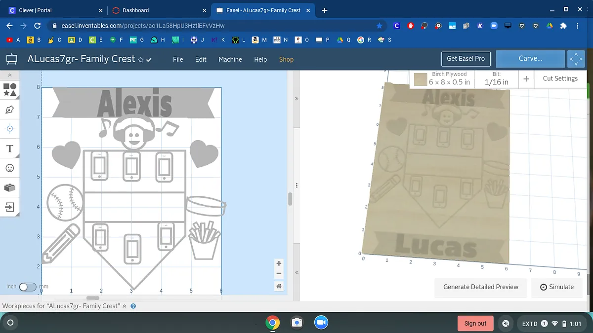
Task: Zoom in on the design canvas
Action: tap(279, 263)
